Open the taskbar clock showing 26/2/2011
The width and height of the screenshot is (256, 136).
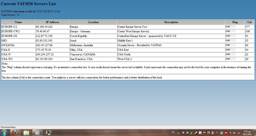pos(247,133)
